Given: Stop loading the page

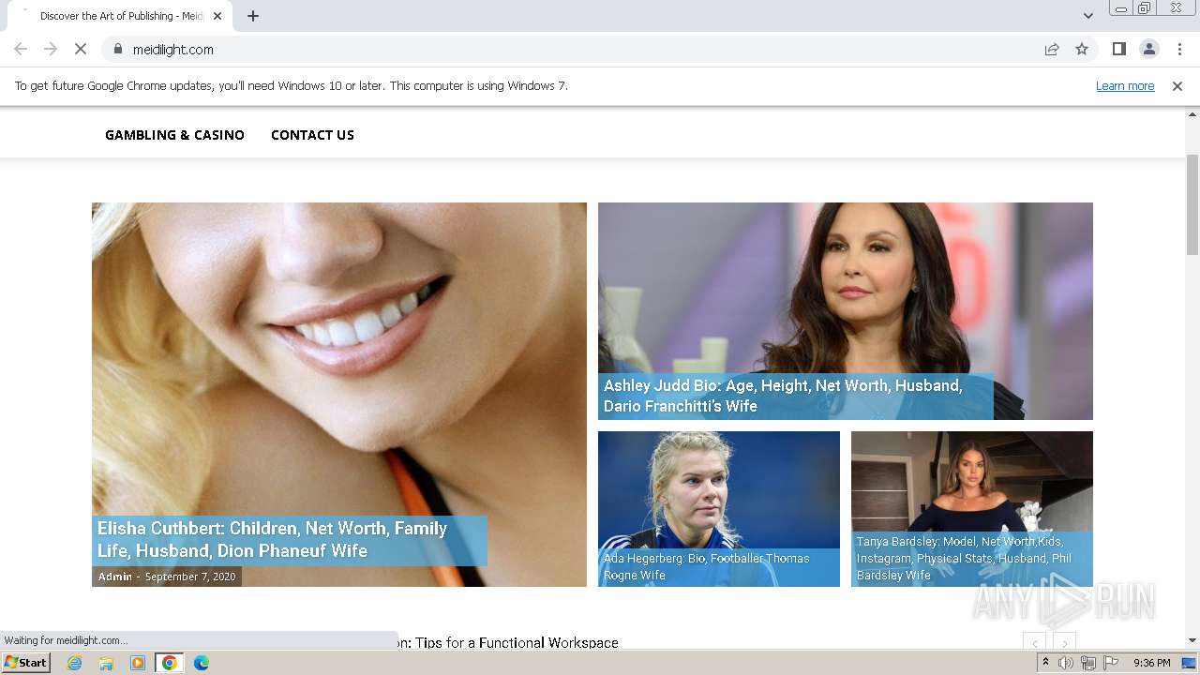Looking at the screenshot, I should [x=81, y=50].
